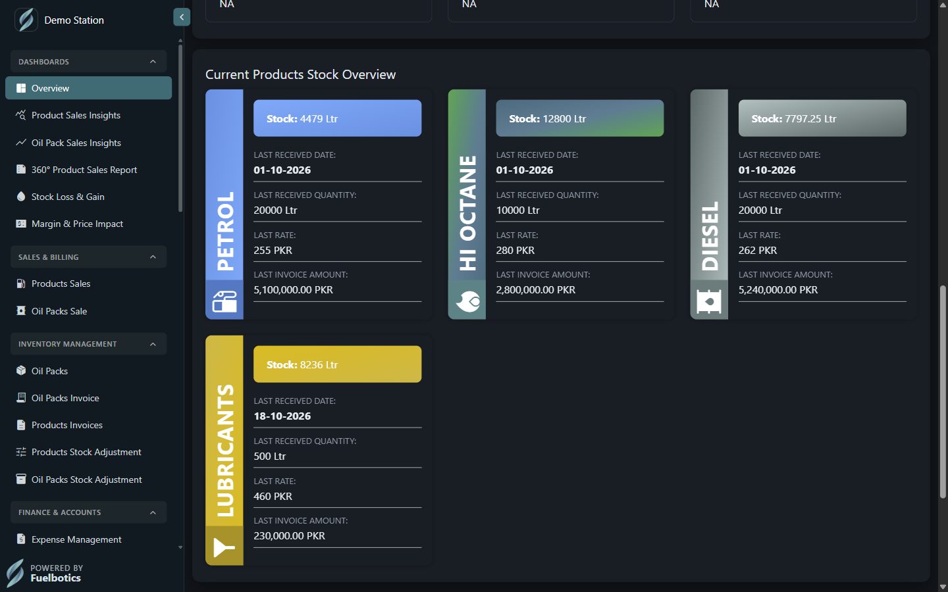Image resolution: width=948 pixels, height=592 pixels.
Task: Click the Products Stock Adjustment sliders icon
Action: tap(21, 452)
